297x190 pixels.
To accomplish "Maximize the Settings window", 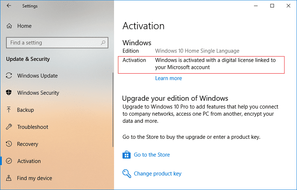I will [272, 6].
